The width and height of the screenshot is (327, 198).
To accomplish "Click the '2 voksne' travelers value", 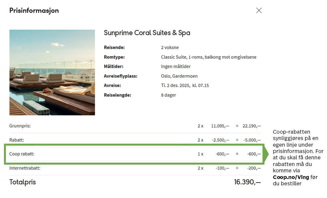I will [x=170, y=48].
